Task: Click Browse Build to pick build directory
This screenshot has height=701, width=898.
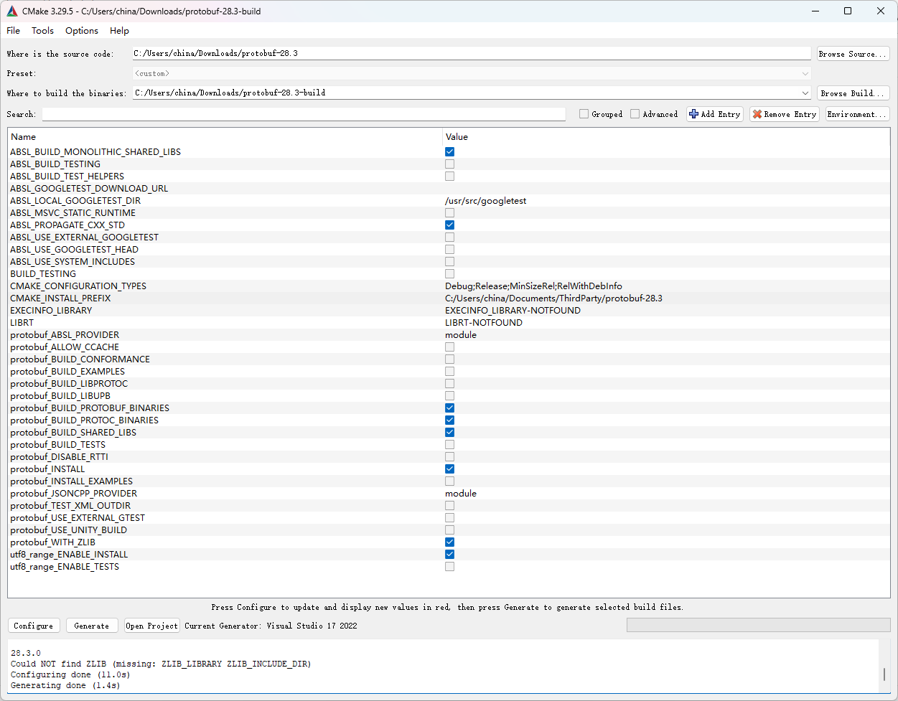Action: (853, 93)
